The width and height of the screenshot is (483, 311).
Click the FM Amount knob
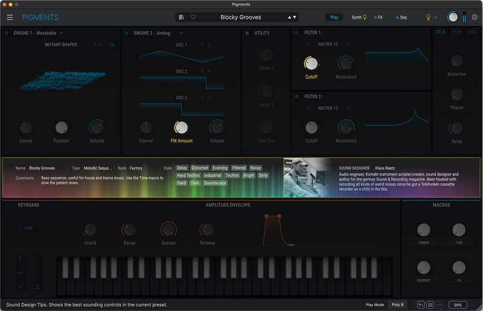181,127
